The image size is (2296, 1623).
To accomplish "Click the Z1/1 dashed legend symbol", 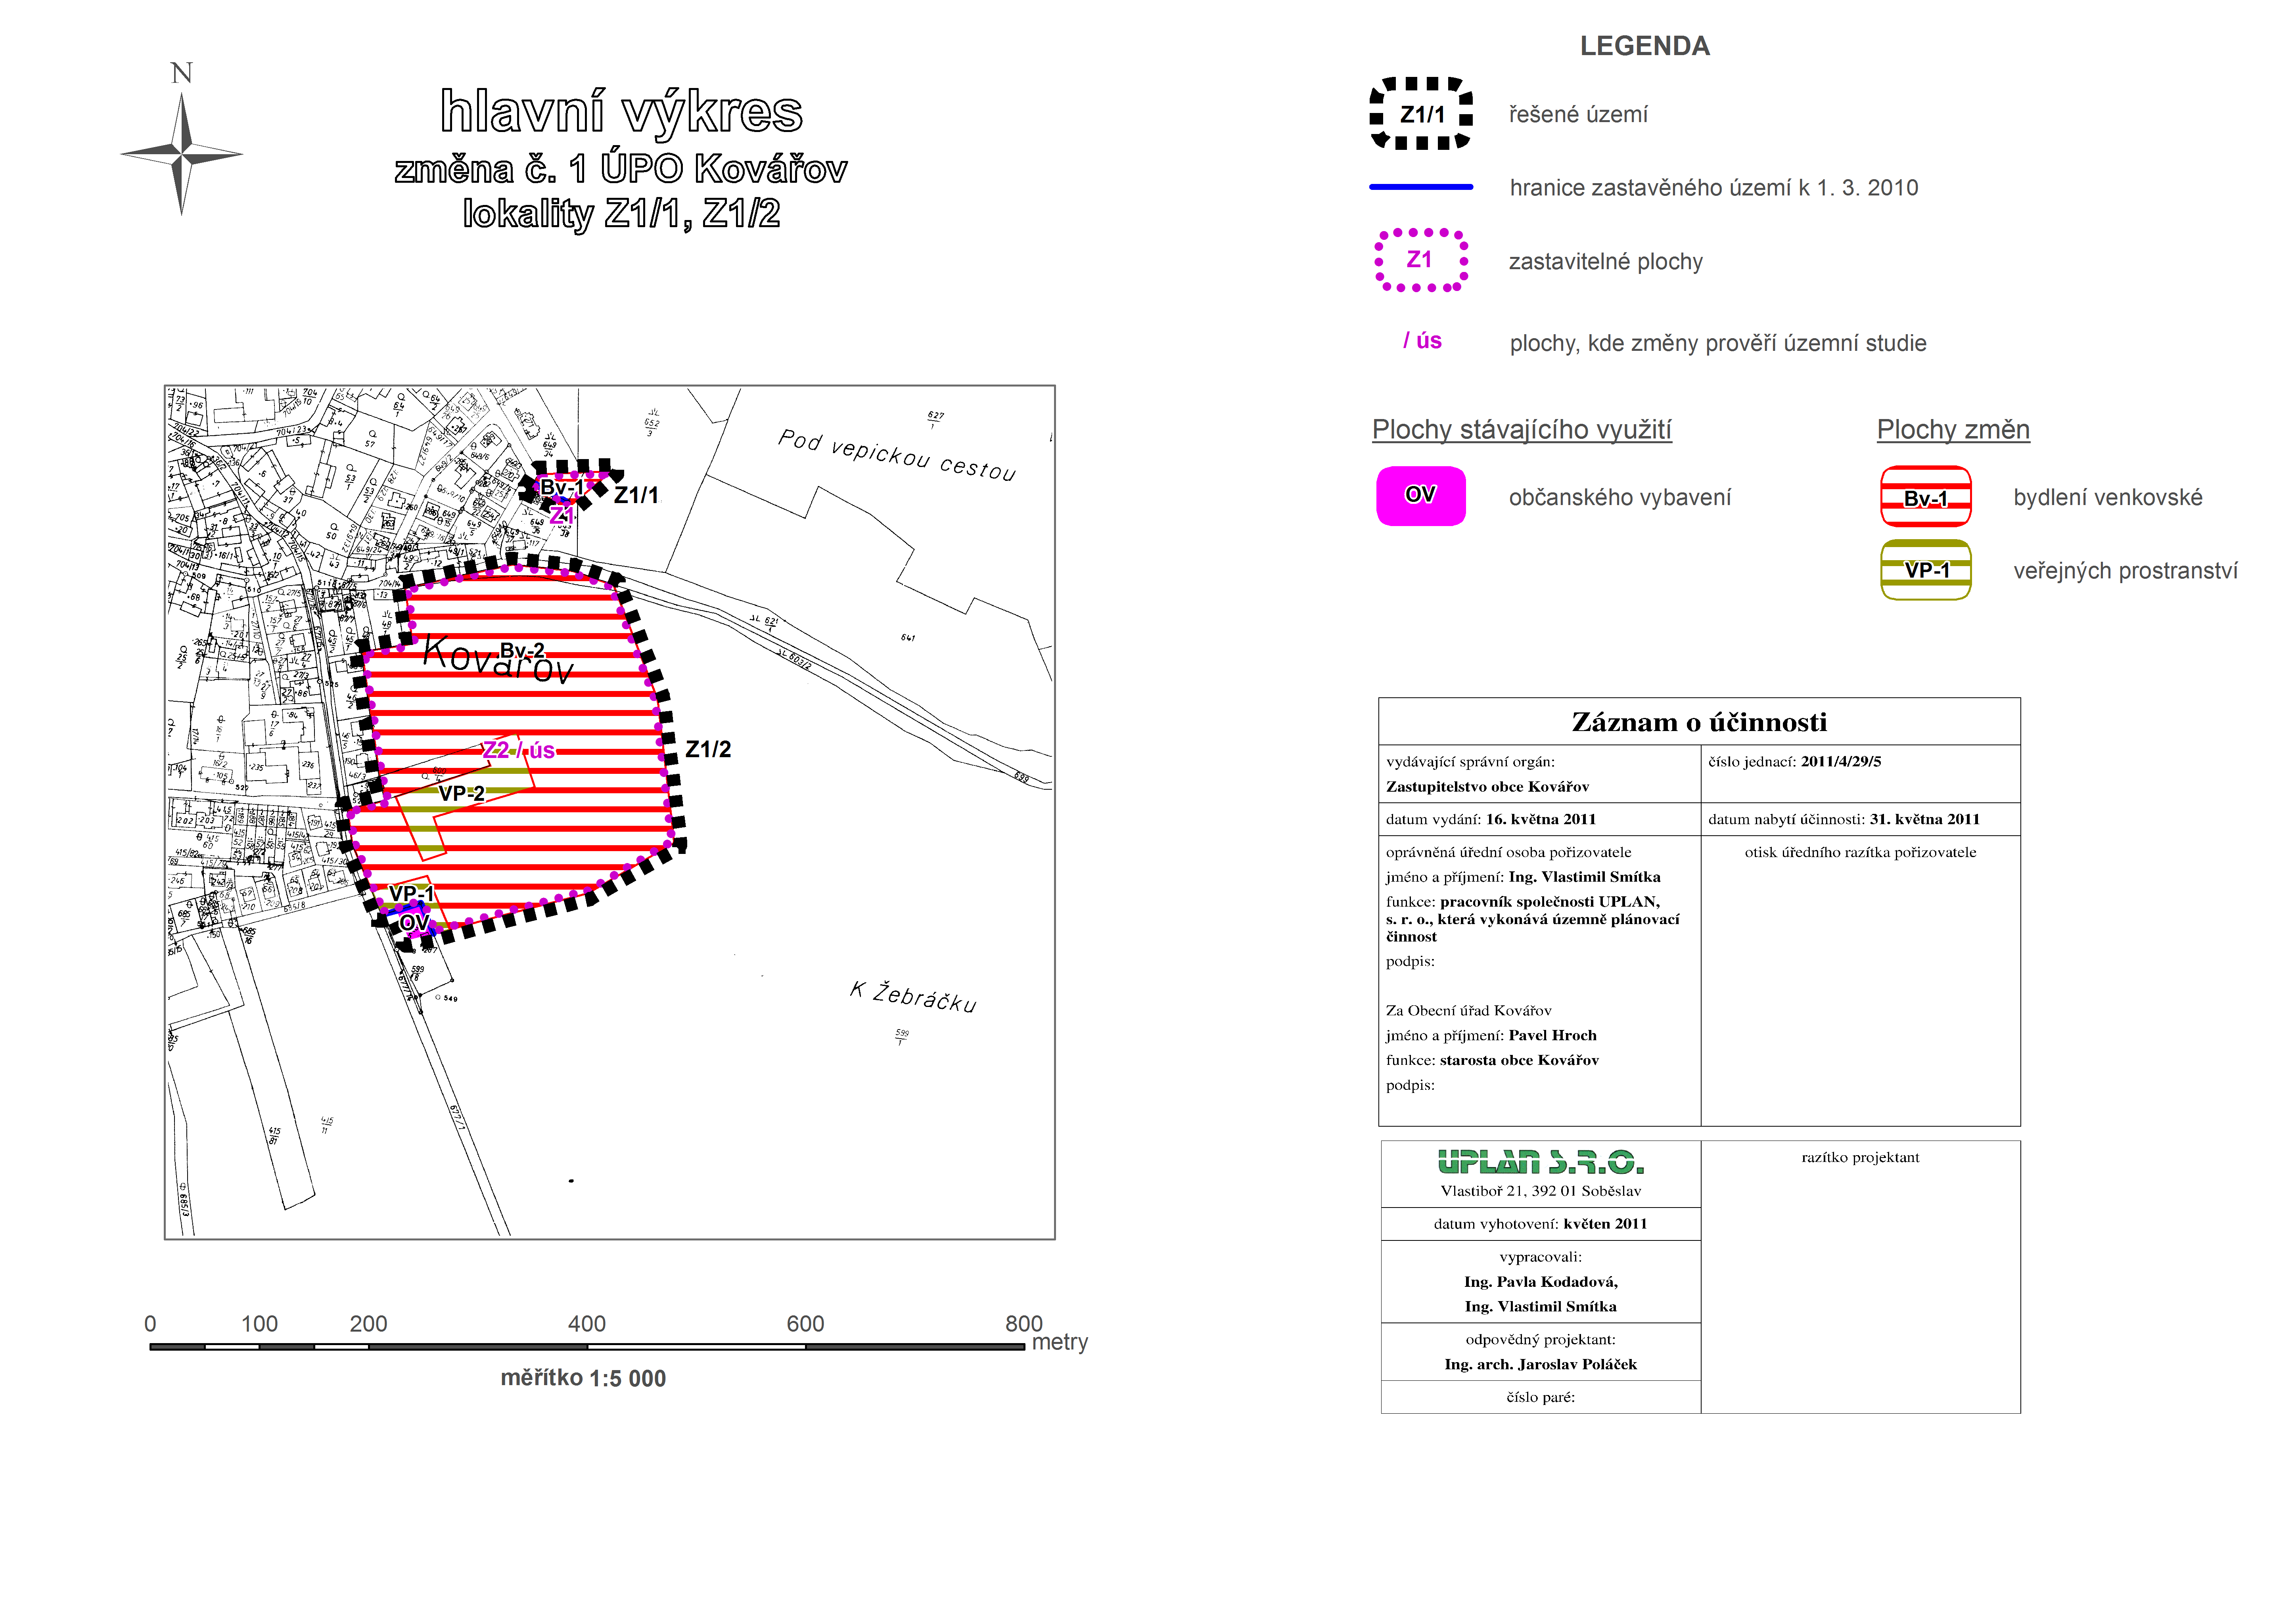I will [1421, 114].
